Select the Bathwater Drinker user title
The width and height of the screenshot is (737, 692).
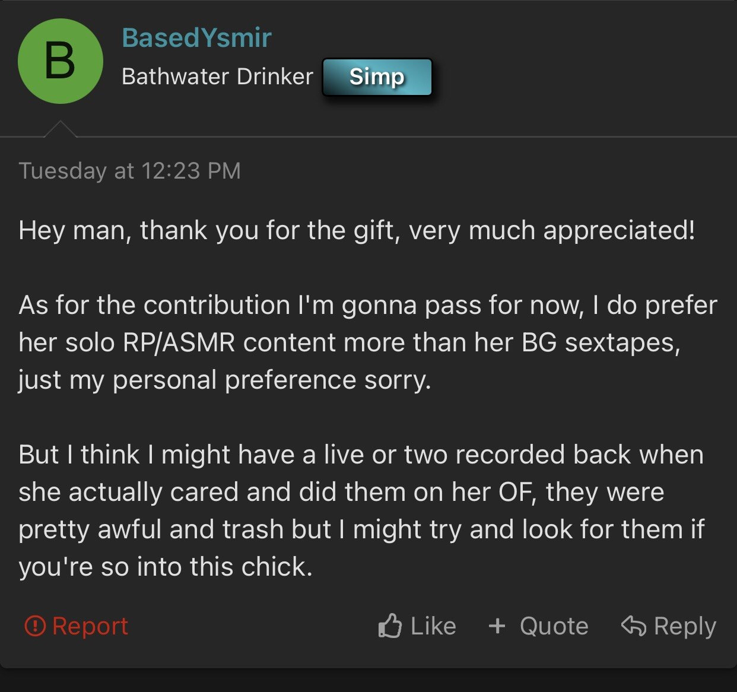pyautogui.click(x=217, y=77)
